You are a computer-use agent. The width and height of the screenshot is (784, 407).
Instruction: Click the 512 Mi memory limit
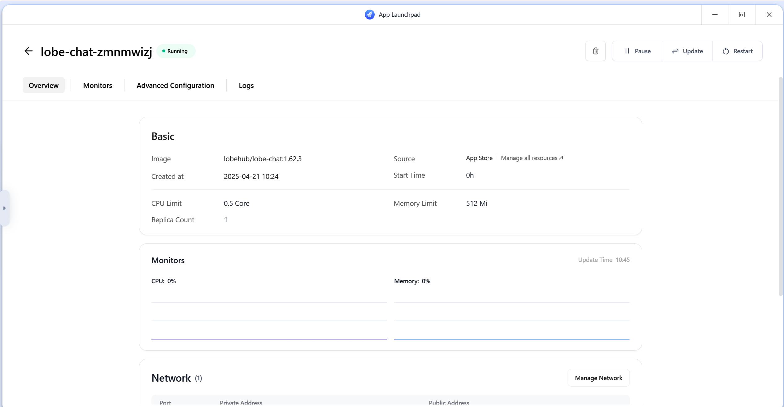477,203
